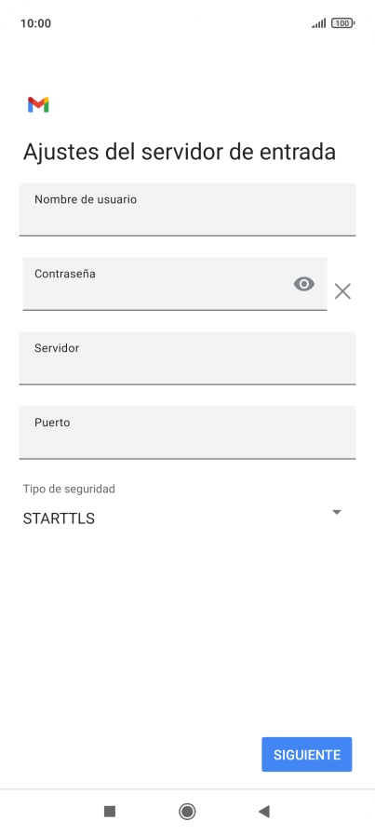Open the security type dropdown arrow

tap(336, 512)
